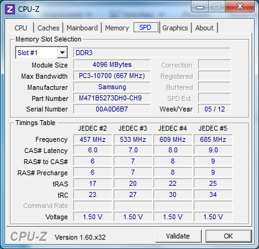Viewport: 259px width, 249px height.
Task: Click the JEDEC #5 voltage 1.50 V
Action: [x=213, y=217]
